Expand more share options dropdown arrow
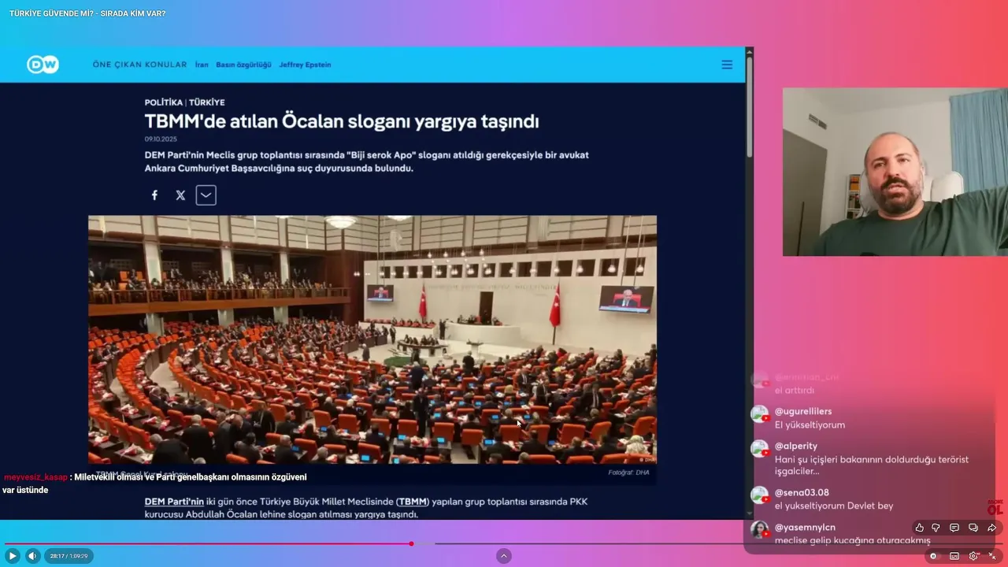This screenshot has height=567, width=1008. point(206,195)
